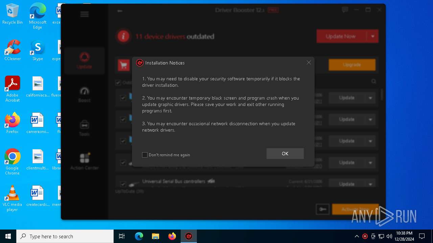Select the Google Chrome desktop shortcut
The height and width of the screenshot is (243, 433).
pos(13,162)
